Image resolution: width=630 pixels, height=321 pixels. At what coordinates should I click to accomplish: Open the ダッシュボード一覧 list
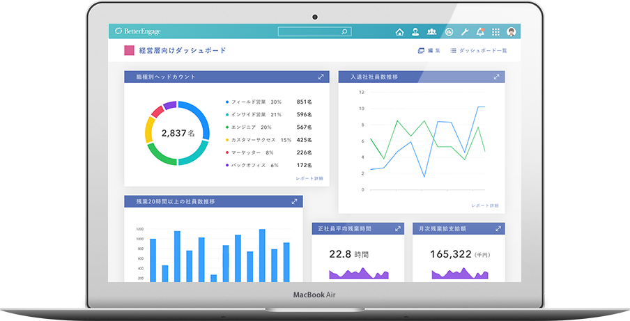click(479, 51)
